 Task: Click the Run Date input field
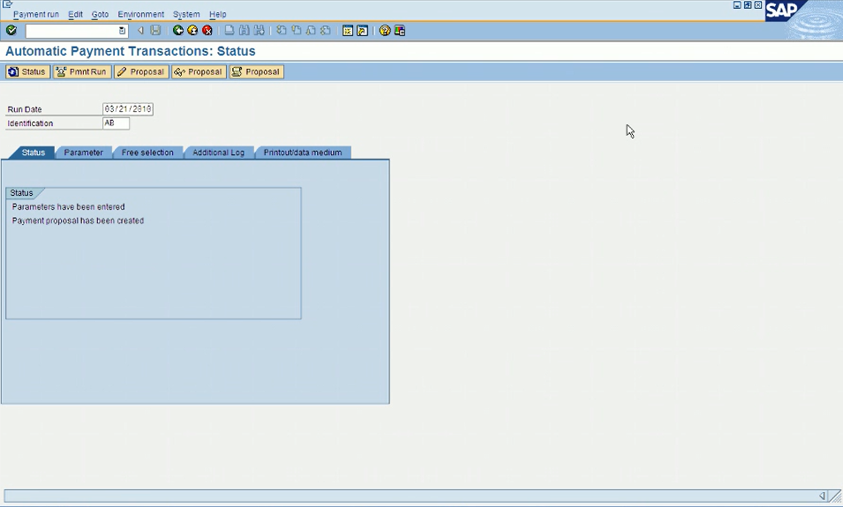tap(128, 109)
